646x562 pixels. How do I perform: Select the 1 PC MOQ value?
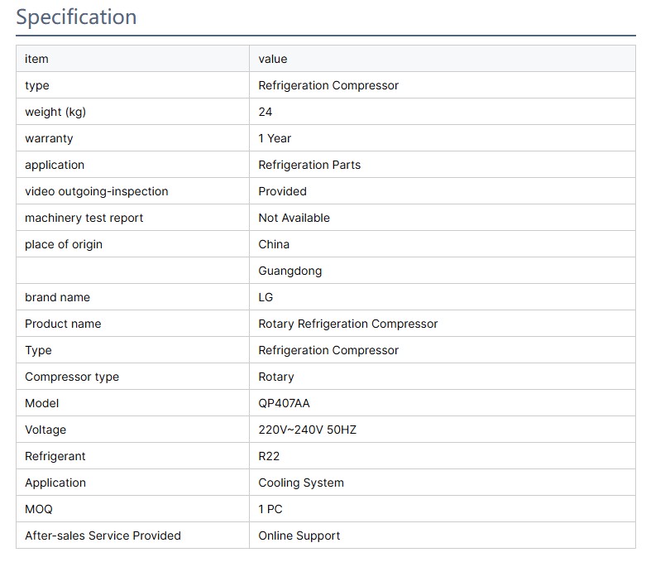pyautogui.click(x=270, y=509)
